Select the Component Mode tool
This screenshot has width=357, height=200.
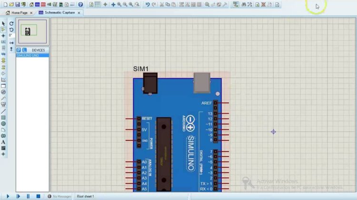tap(3, 30)
